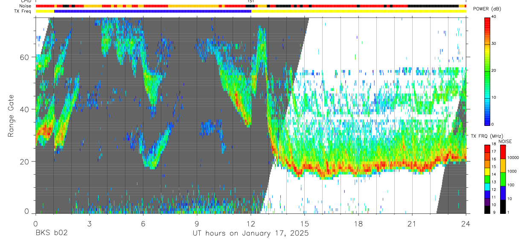Click the 14 label on TX FRQ scale

coord(494,175)
